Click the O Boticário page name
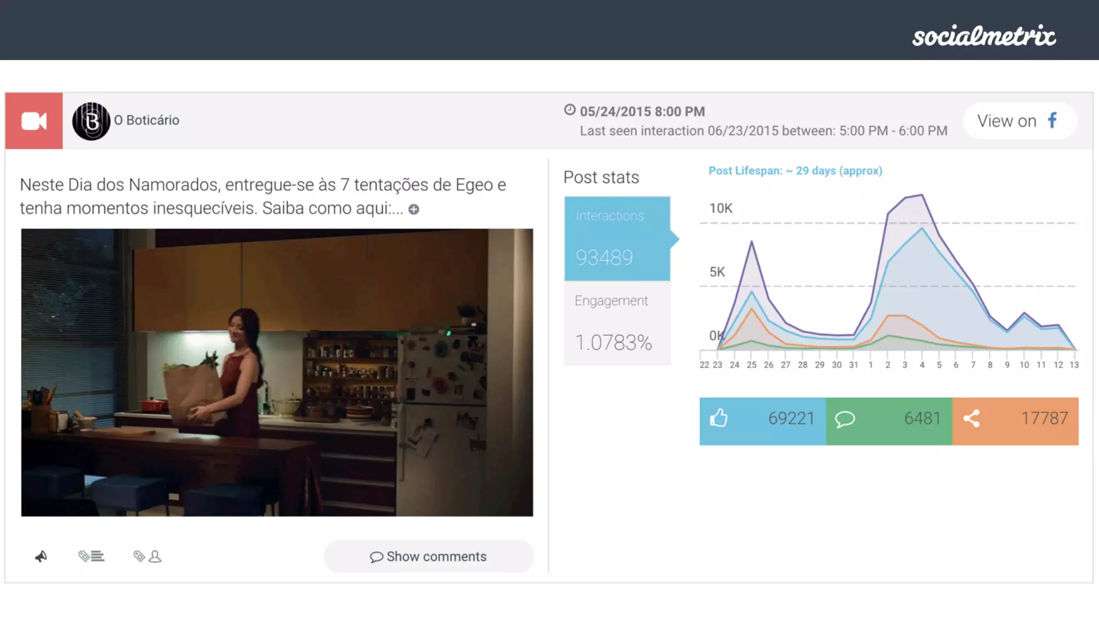 coord(146,120)
